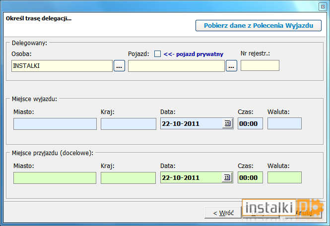Click departure date text 22-10-2011

pyautogui.click(x=181, y=123)
